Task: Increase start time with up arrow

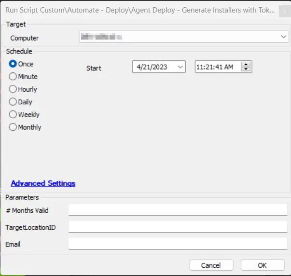Action: tap(246, 64)
